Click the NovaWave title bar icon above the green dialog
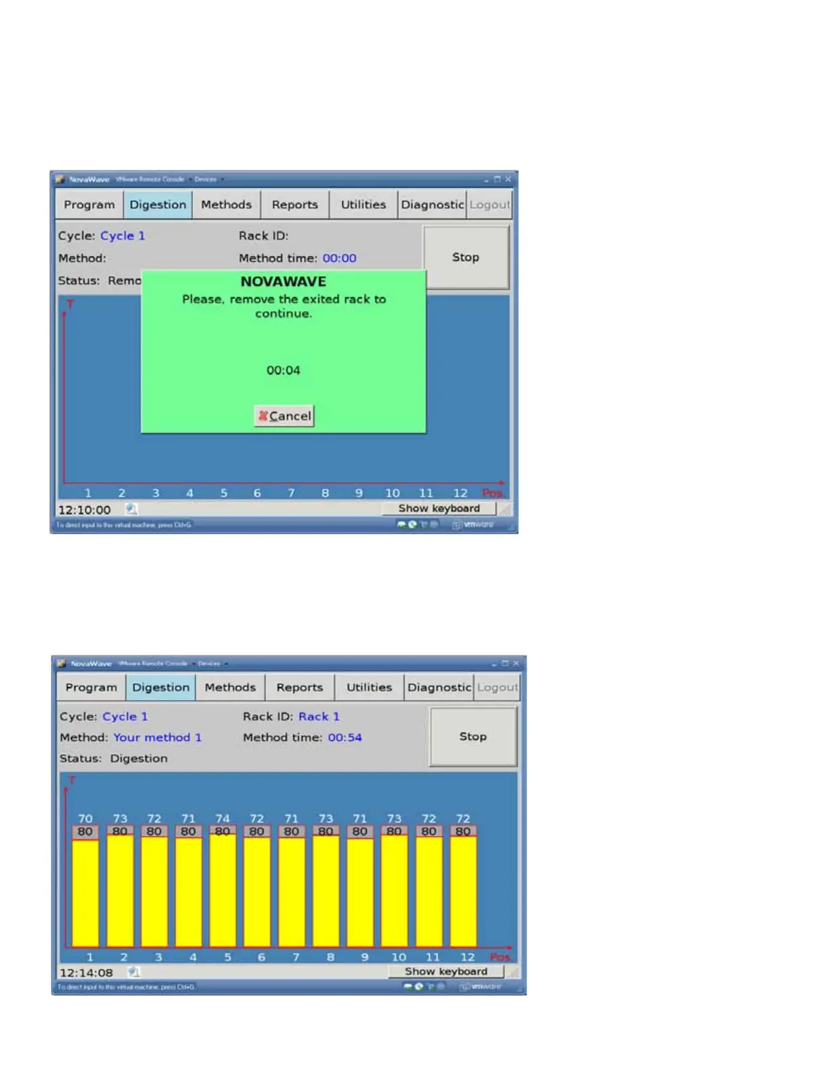 pos(60,179)
